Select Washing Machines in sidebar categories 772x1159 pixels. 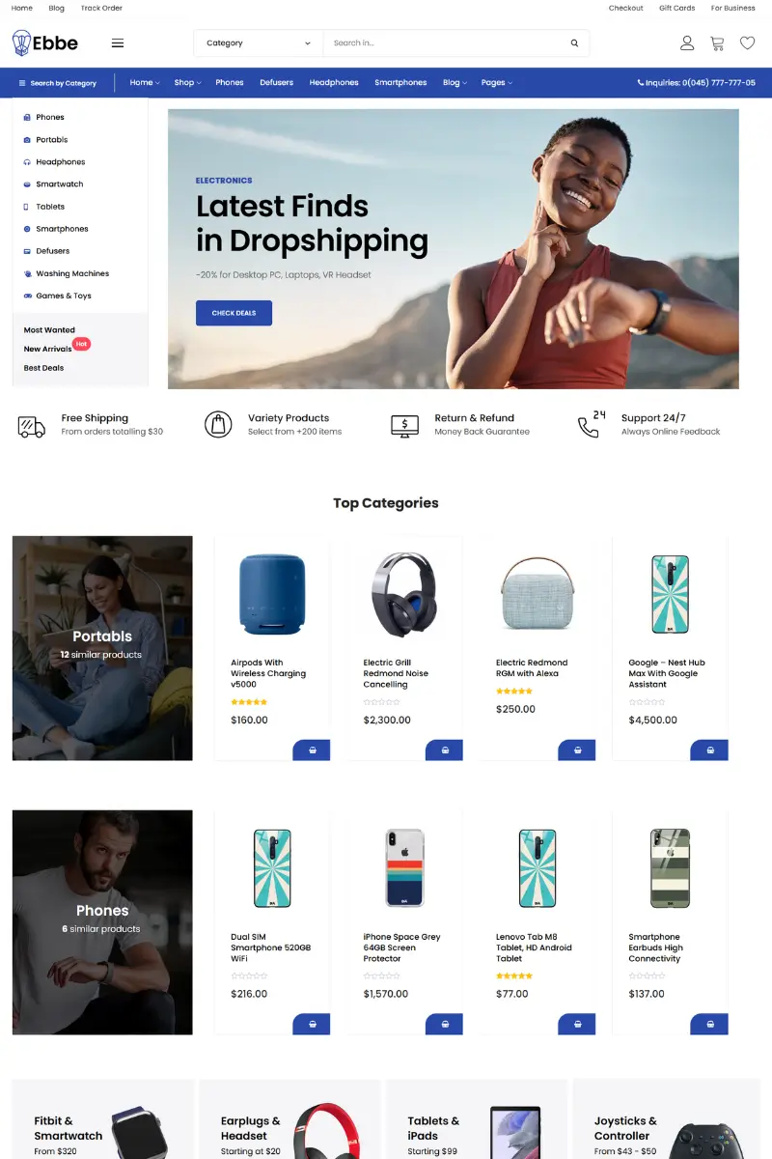coord(72,273)
